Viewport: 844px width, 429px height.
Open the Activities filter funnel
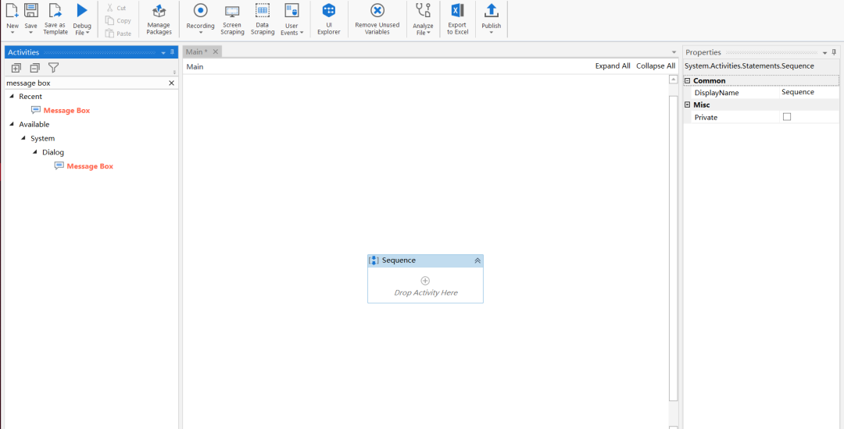pos(53,68)
